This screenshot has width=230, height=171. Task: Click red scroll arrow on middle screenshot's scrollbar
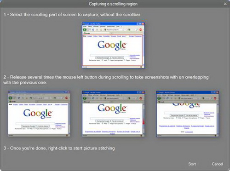(144, 122)
